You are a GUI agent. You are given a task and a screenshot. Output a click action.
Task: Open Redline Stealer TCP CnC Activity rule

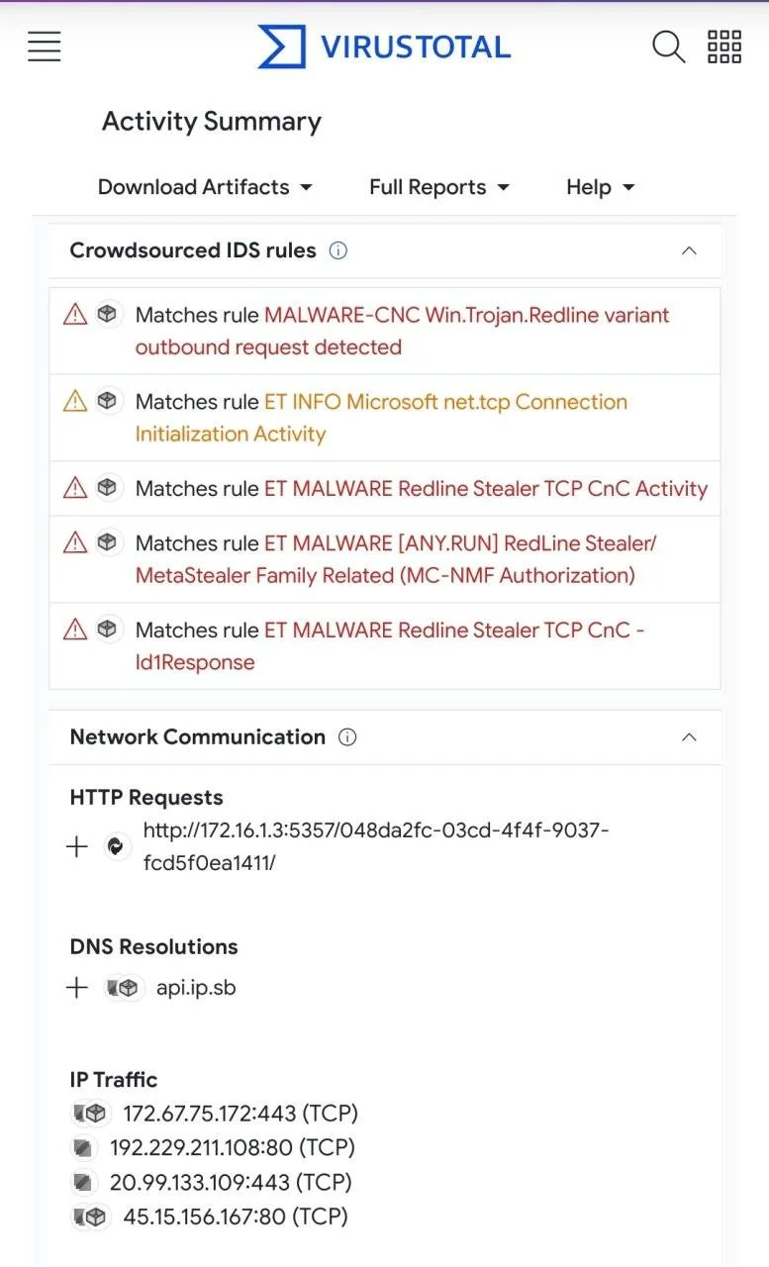[x=486, y=489]
